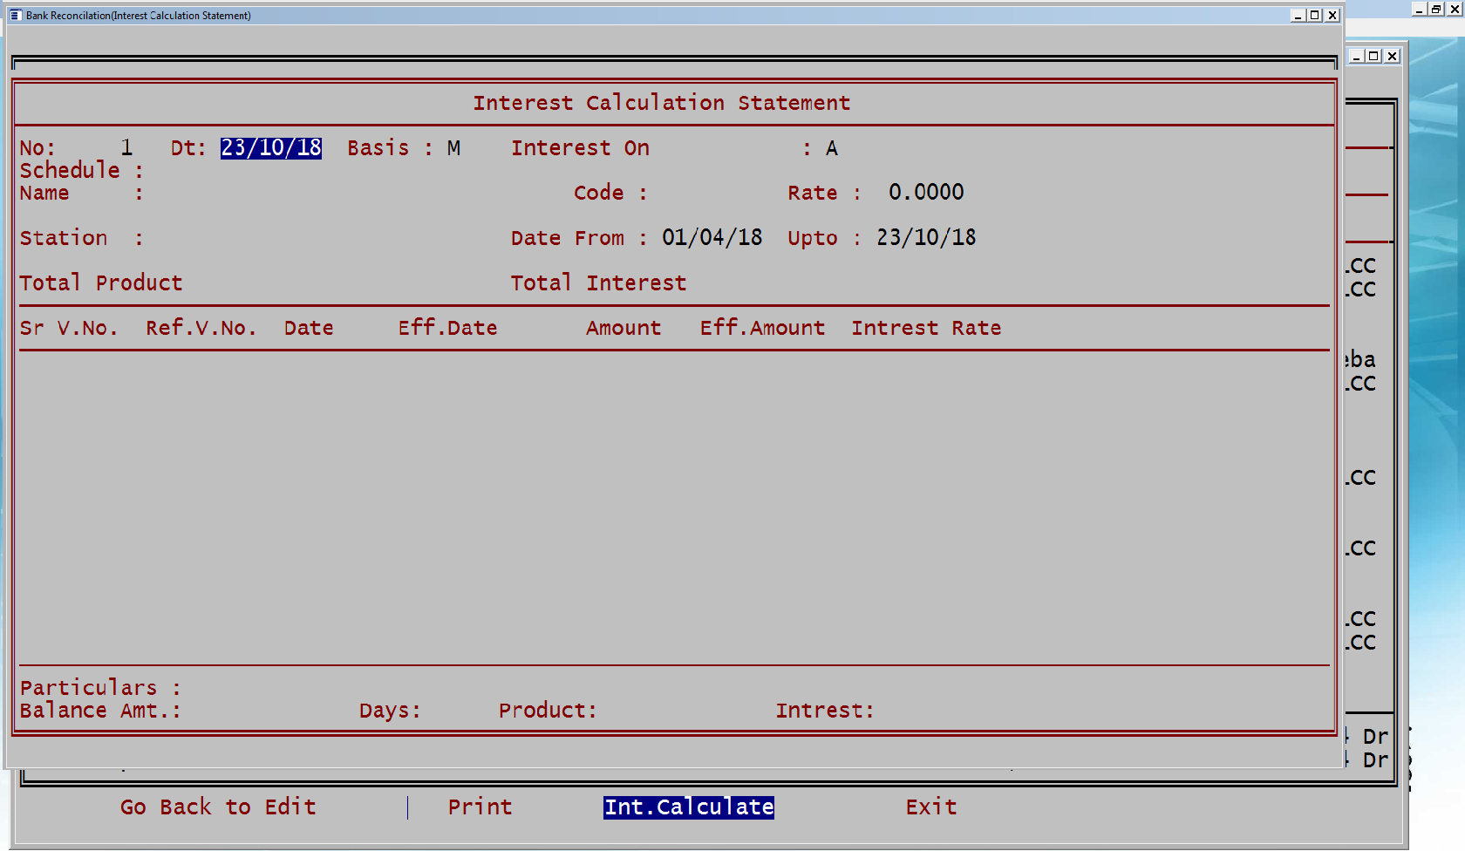Viewport: 1465px width, 851px height.
Task: Choose Exit from the bottom menu
Action: click(931, 807)
